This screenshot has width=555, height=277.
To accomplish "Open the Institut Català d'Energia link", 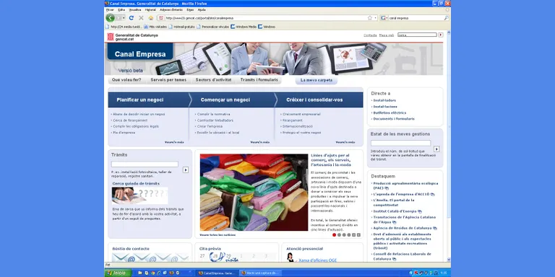I will coord(395,211).
